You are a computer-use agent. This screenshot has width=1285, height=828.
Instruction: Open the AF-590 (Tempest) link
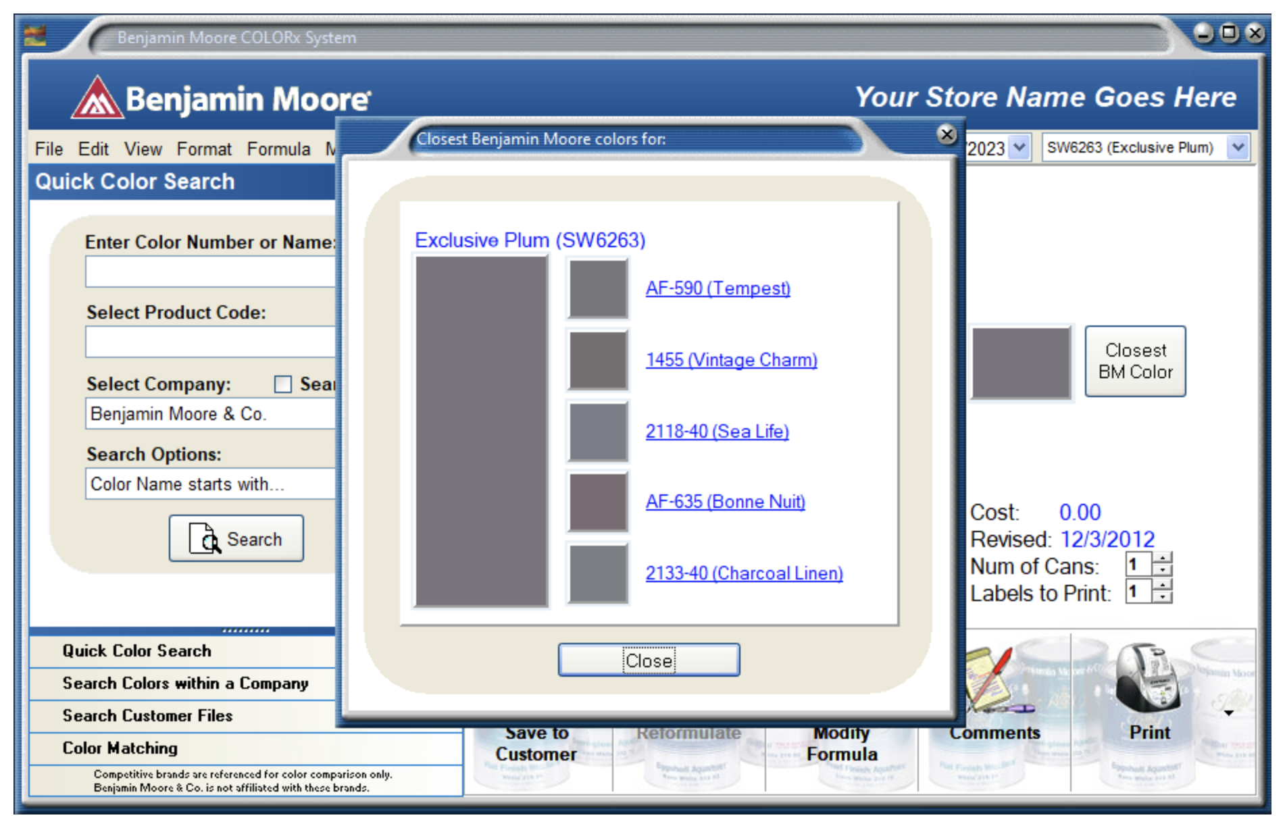pos(717,288)
